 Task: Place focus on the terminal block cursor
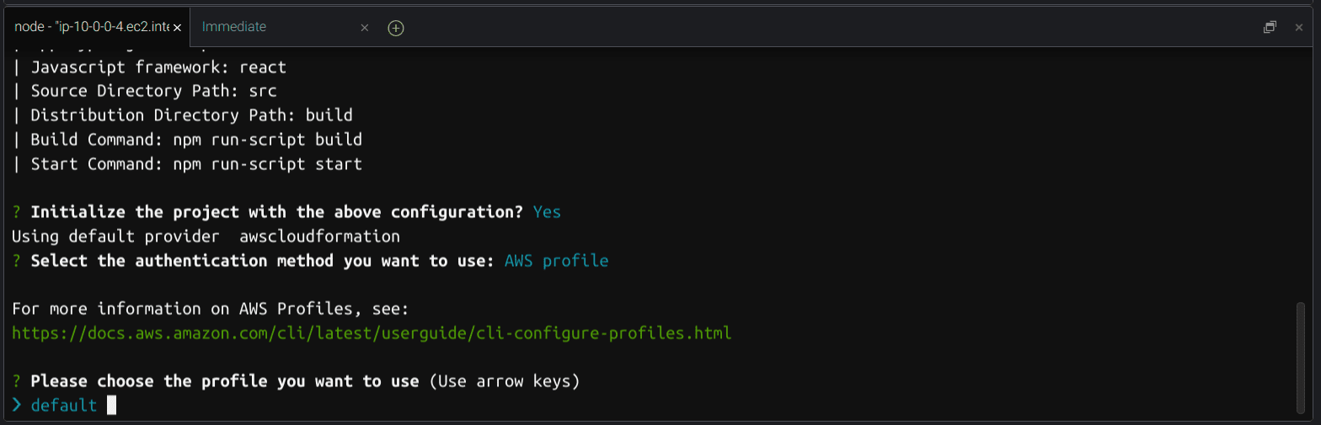[x=111, y=406]
